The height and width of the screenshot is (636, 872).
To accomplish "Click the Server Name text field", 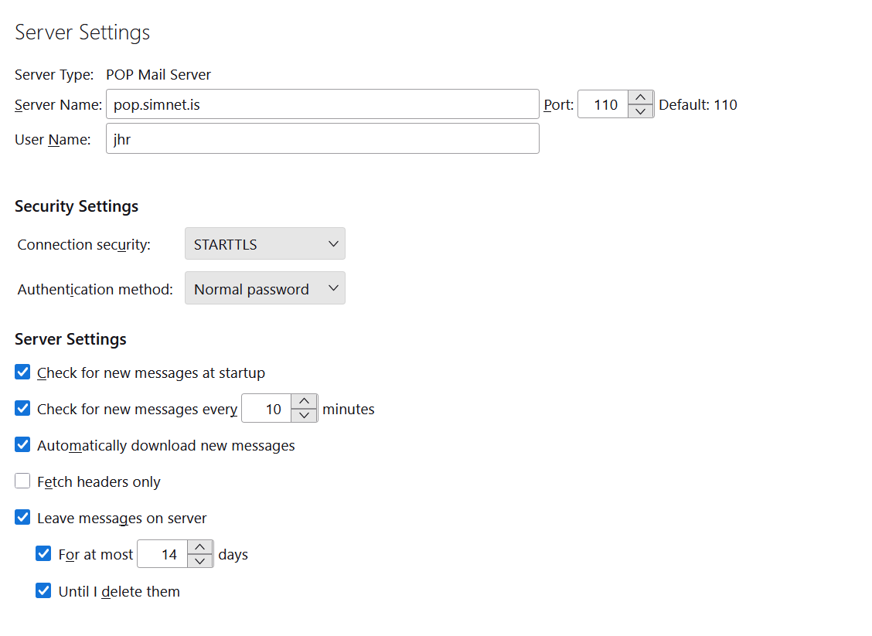I will pos(322,104).
